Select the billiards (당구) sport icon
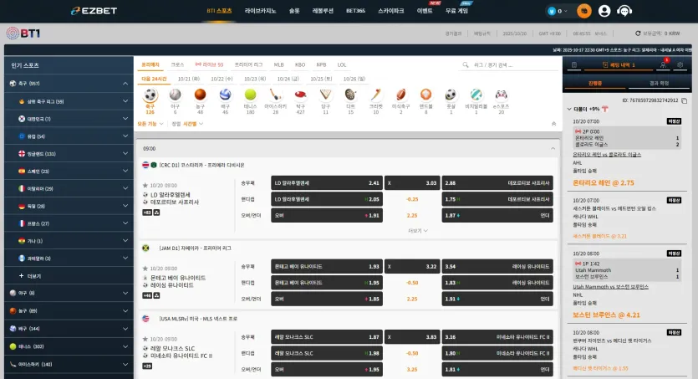 click(325, 95)
